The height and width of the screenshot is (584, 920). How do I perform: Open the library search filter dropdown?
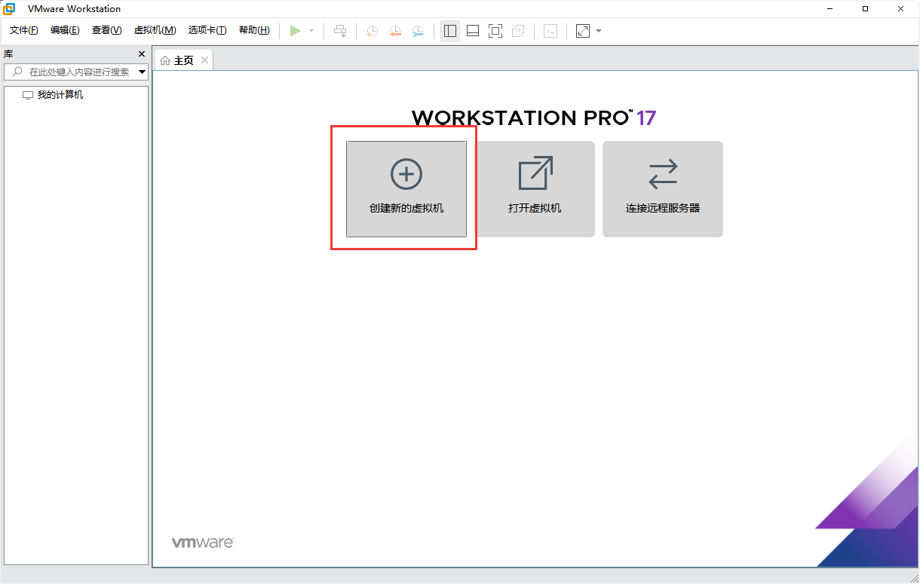tap(143, 72)
